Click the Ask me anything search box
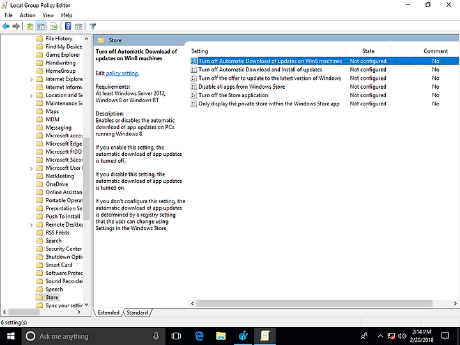Image resolution: width=460 pixels, height=345 pixels. click(95, 336)
